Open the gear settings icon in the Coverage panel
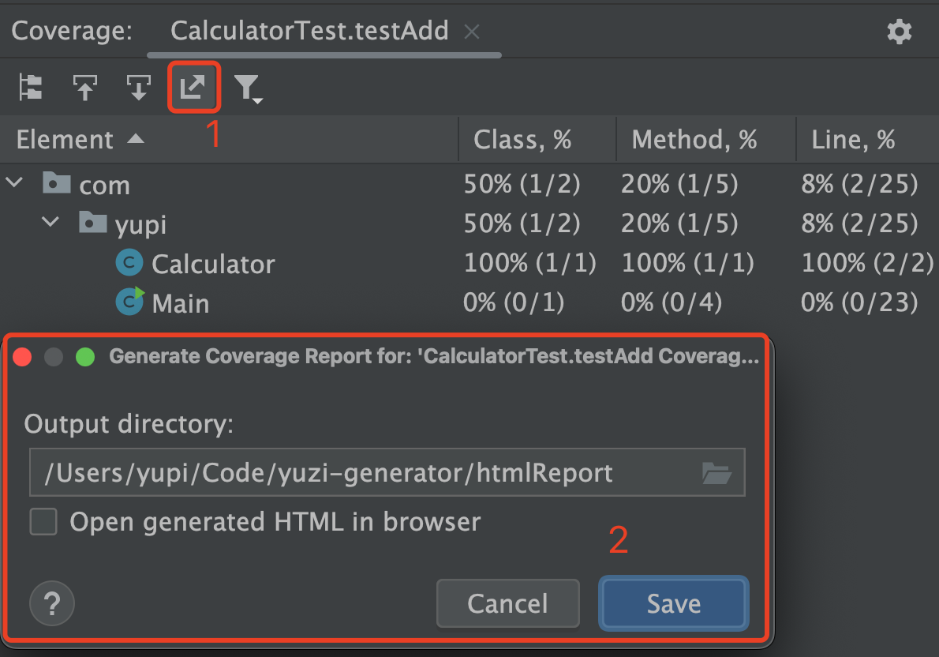Viewport: 939px width, 657px height. (899, 31)
